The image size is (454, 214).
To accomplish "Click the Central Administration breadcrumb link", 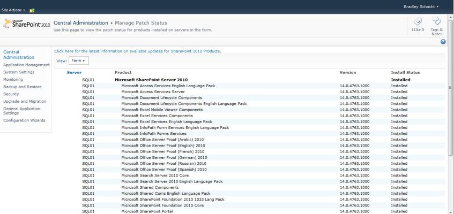I will click(x=80, y=23).
